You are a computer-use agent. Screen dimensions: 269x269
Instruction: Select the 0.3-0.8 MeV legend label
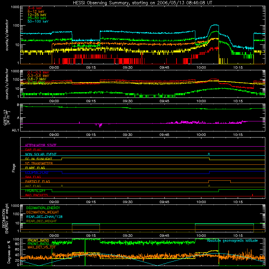tap(38, 76)
